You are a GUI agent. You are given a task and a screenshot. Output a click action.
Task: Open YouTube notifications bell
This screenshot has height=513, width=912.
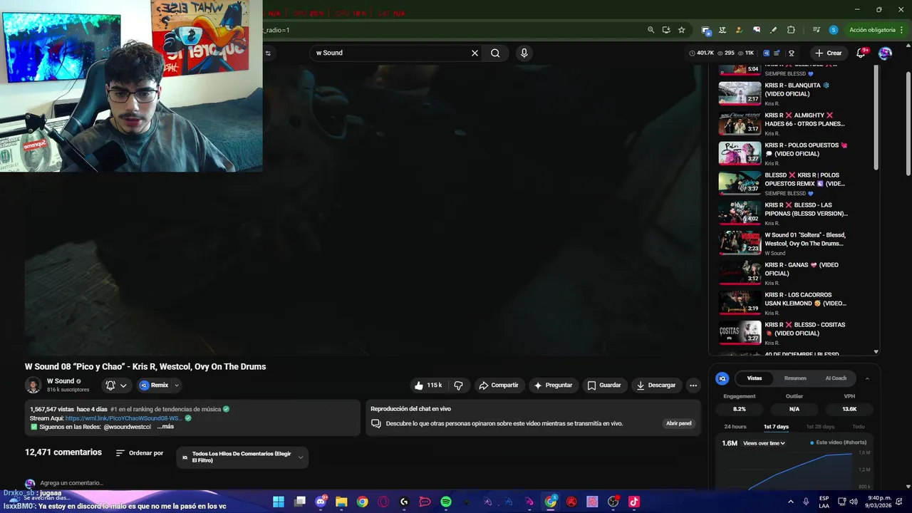861,53
